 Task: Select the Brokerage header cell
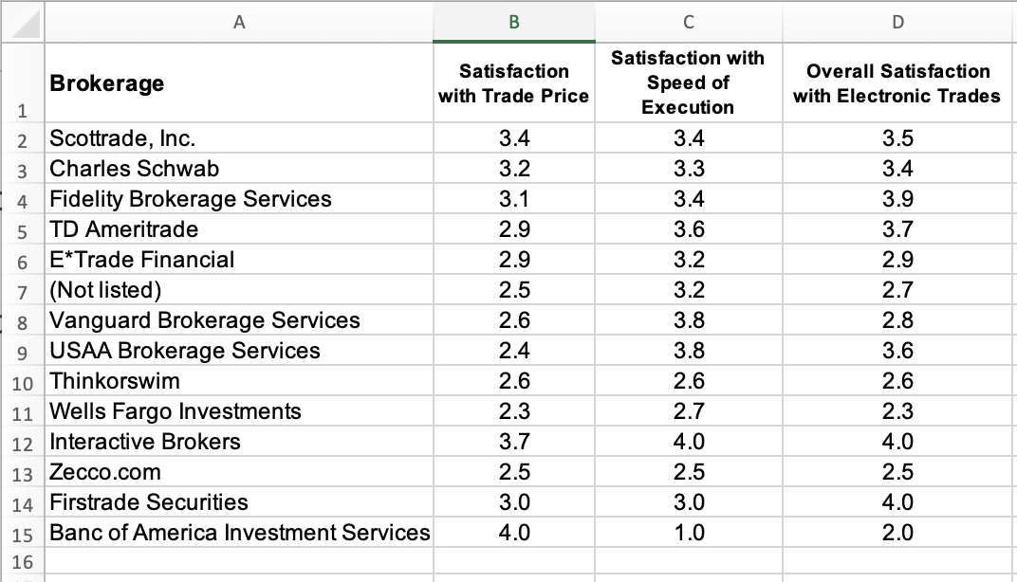(239, 82)
